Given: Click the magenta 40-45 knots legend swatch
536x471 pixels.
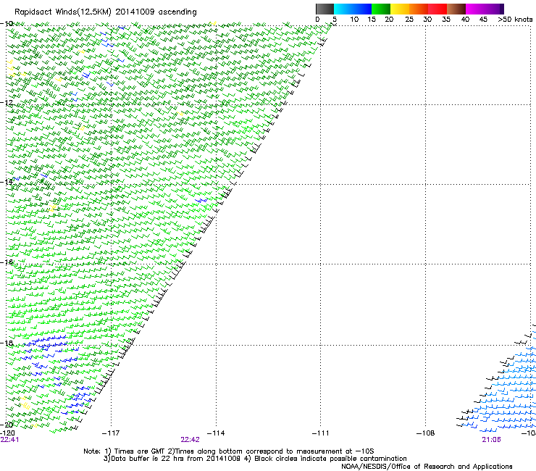Looking at the screenshot, I should pos(475,9).
